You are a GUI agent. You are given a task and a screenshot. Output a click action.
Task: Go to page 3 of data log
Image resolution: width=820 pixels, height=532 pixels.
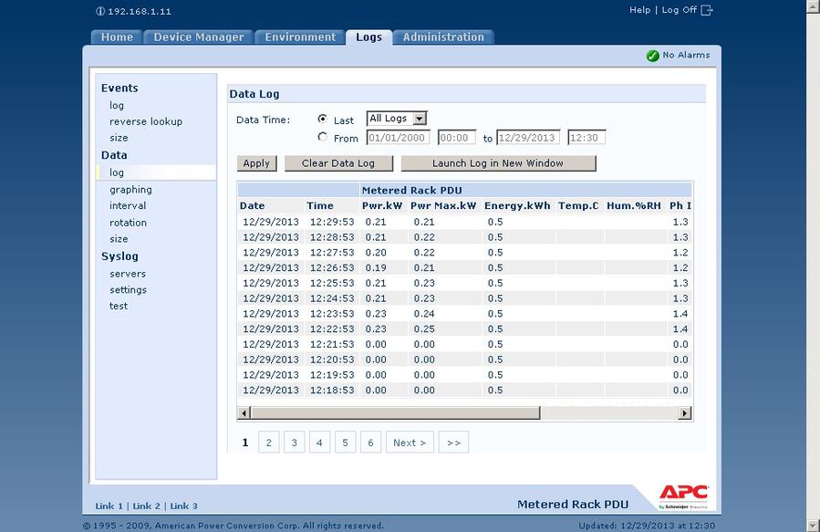pyautogui.click(x=294, y=443)
